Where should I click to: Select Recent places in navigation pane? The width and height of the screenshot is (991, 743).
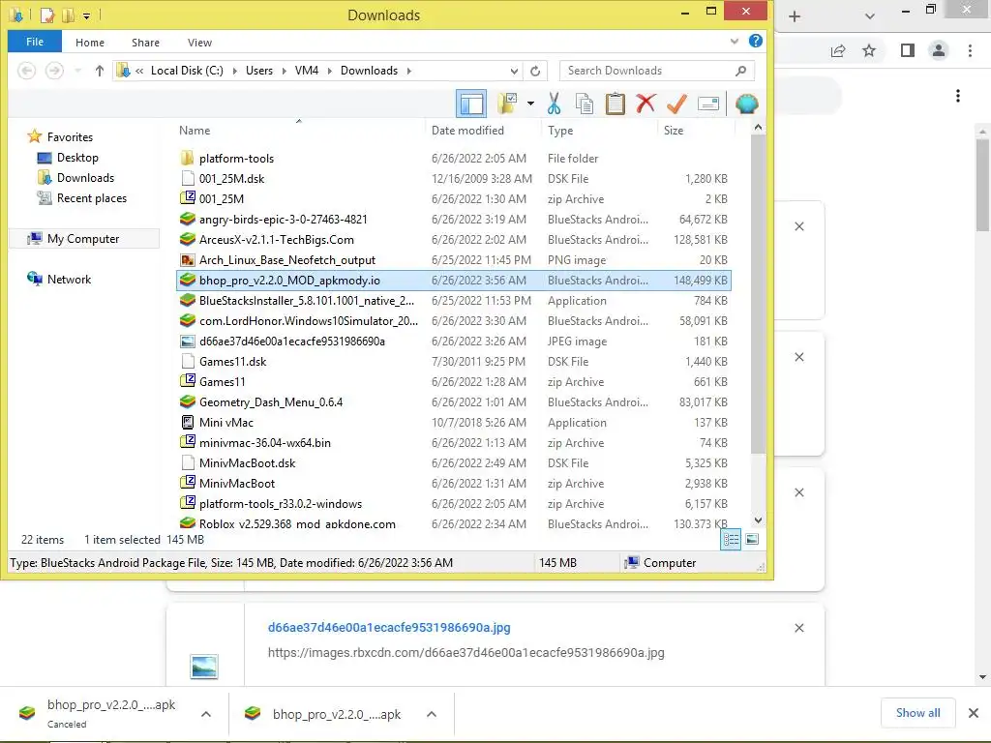(x=92, y=197)
